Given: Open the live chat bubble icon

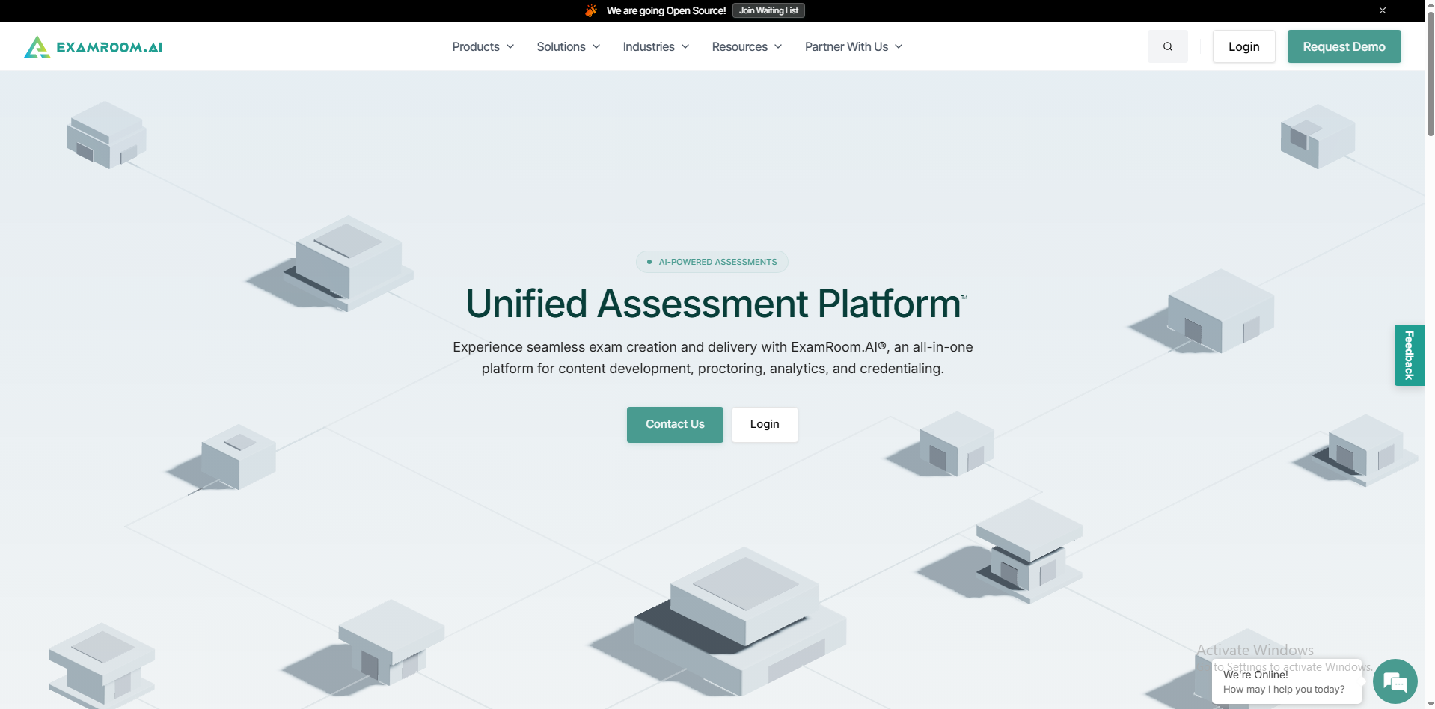Looking at the screenshot, I should tap(1395, 681).
